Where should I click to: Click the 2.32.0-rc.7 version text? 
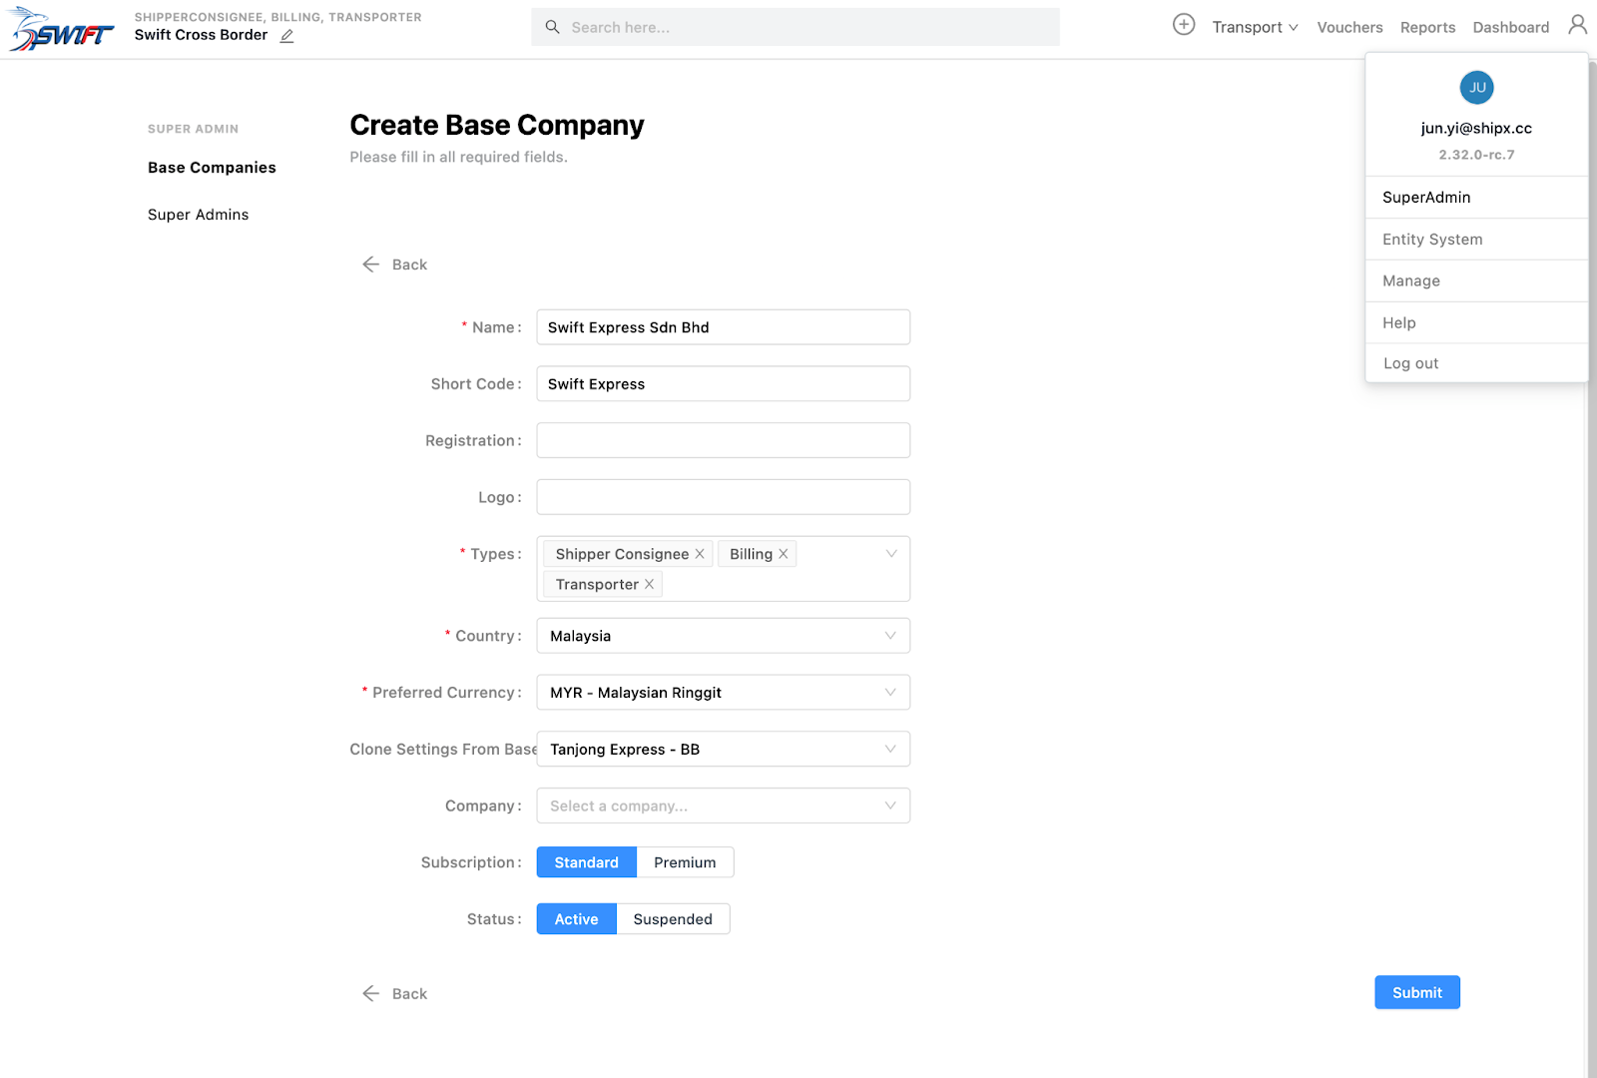(1476, 155)
